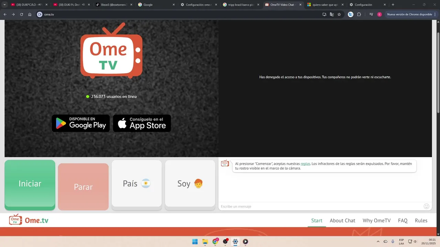Switch to the quiero saber que apl tab
The width and height of the screenshot is (440, 247).
coord(325,5)
